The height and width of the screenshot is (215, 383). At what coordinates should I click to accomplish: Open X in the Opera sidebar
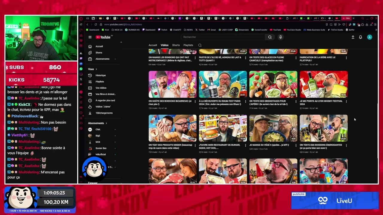point(81,79)
